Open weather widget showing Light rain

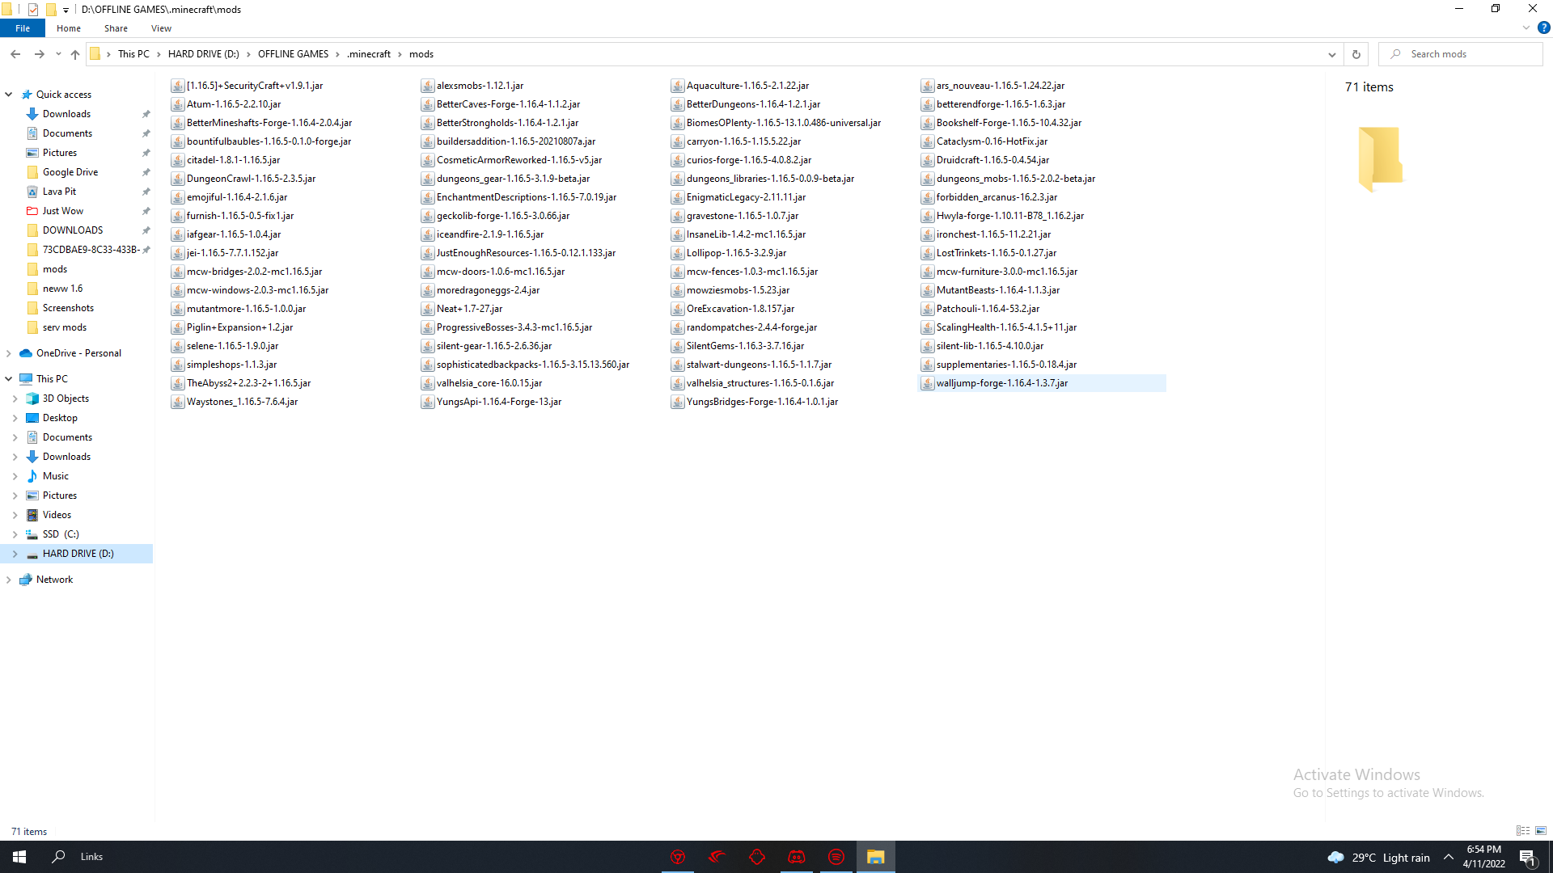pos(1378,858)
